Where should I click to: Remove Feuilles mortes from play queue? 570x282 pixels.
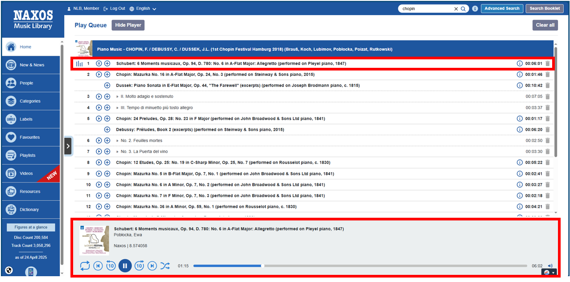pos(548,141)
